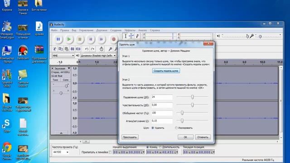Screen dimensions: 290x163
Task: Click the frequency smoothing field showing 150
Action: [162, 113]
